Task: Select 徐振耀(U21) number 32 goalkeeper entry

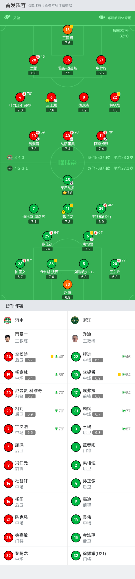Action: coord(101,556)
